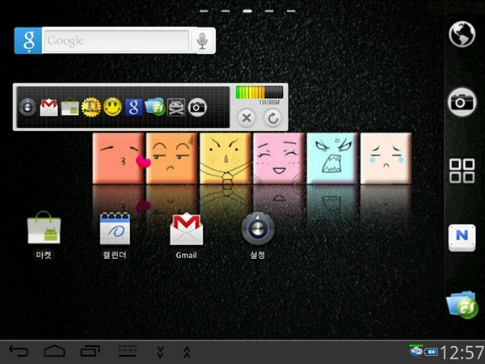This screenshot has width=485, height=364.
Task: Open the Naver N app in dock
Action: 462,237
